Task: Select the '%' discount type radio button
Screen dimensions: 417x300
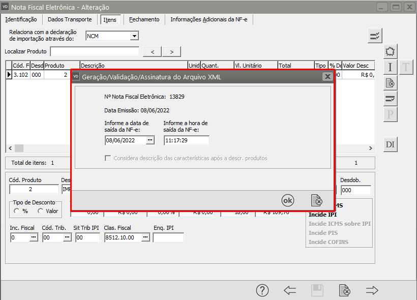Action: (17, 211)
